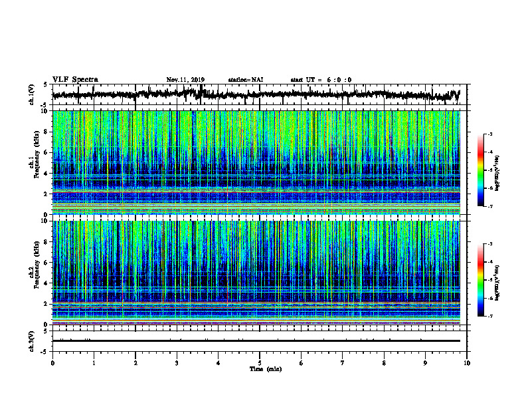
Task: Select the ch.1 colorbar log(PSD) title
Action: coord(497,173)
